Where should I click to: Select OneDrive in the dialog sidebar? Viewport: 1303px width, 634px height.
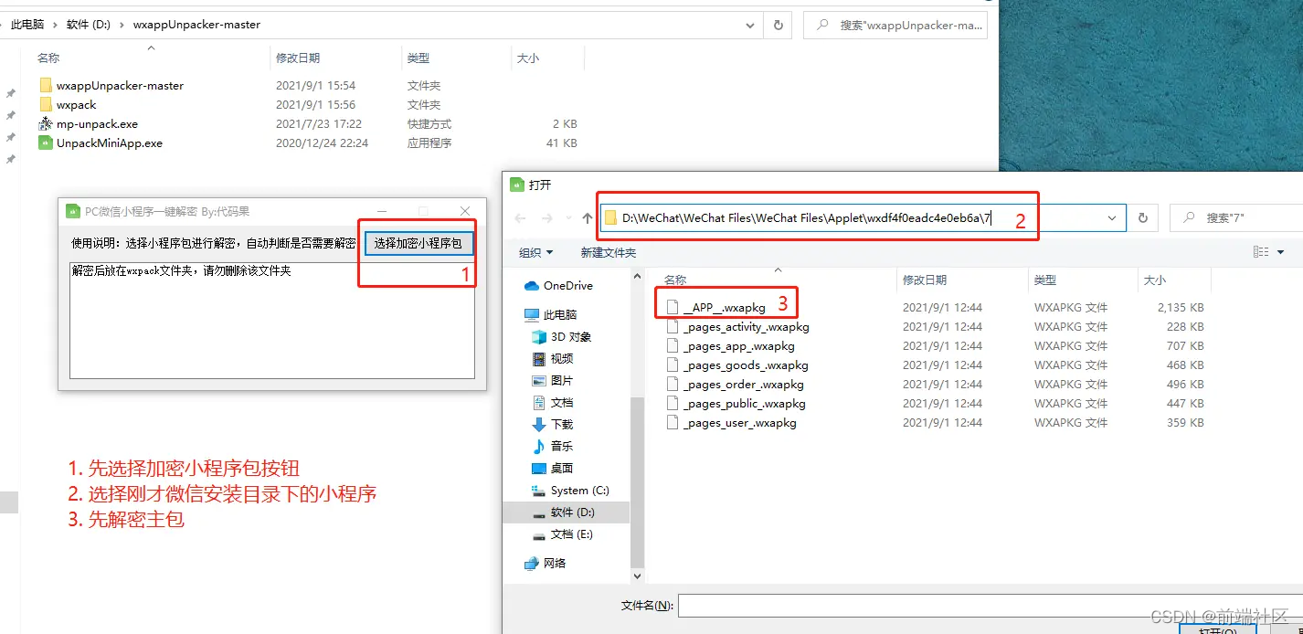click(x=567, y=285)
